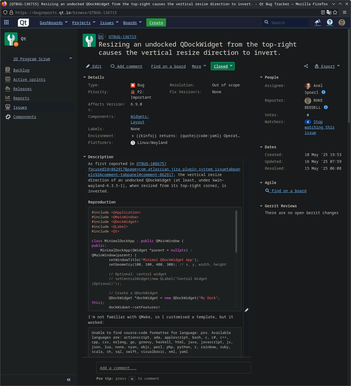Screen dimensions: 351x386
Task: Click the Backlog sidebar icon
Action: click(8, 70)
